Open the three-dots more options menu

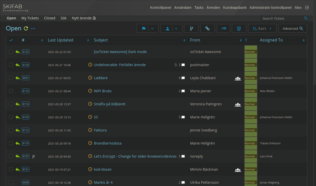pyautogui.click(x=33, y=28)
